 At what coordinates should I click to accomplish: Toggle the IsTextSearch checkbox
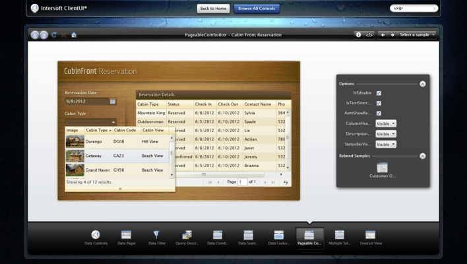pos(379,103)
